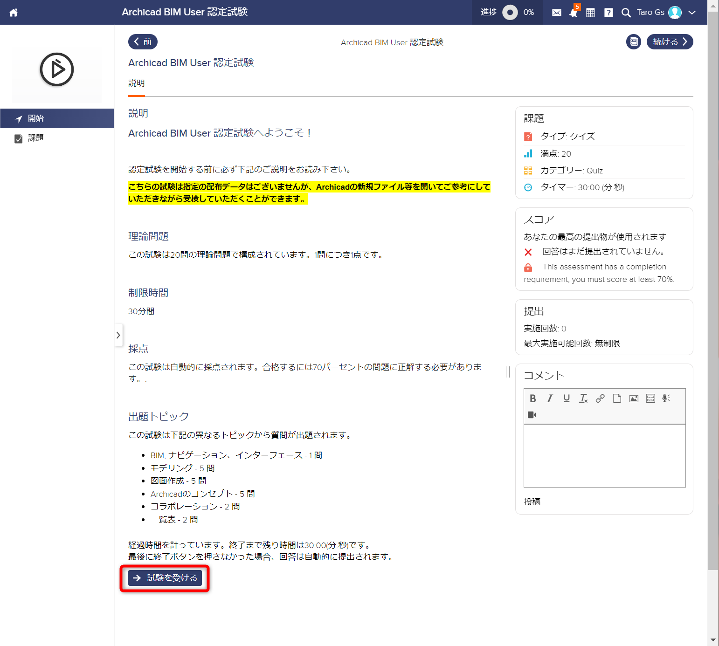Click the yellow highlighted notice text
The width and height of the screenshot is (719, 646).
(x=309, y=193)
